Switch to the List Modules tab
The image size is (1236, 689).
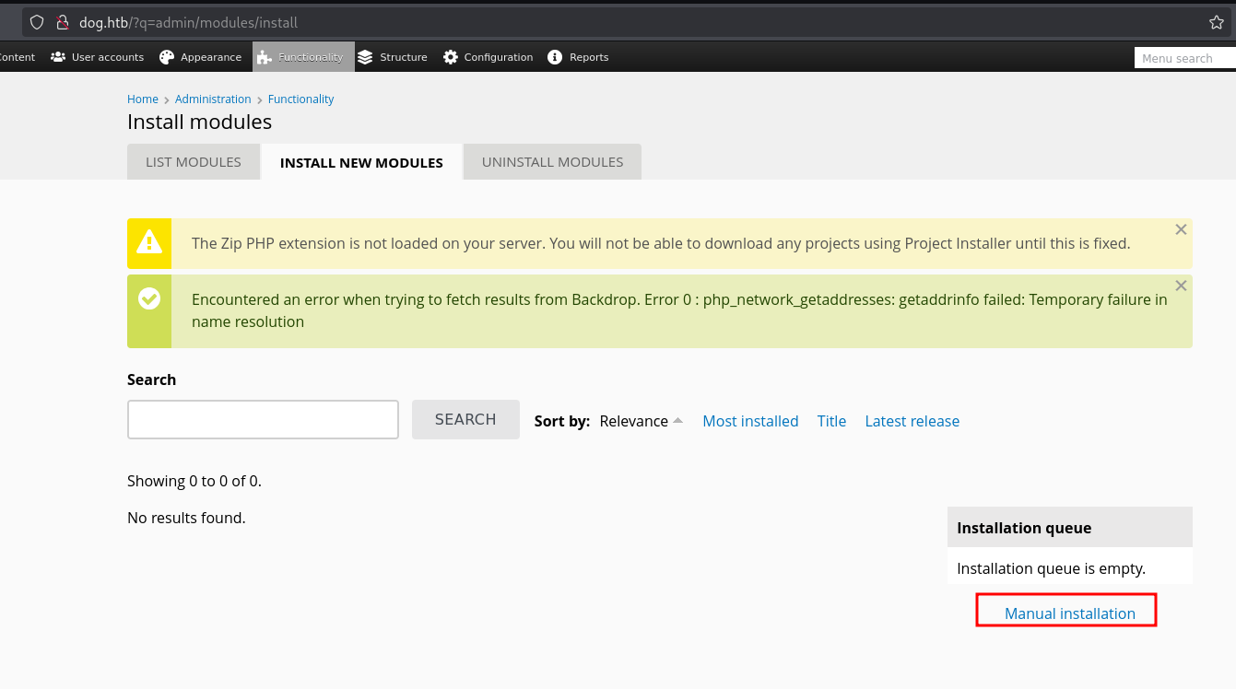[194, 162]
